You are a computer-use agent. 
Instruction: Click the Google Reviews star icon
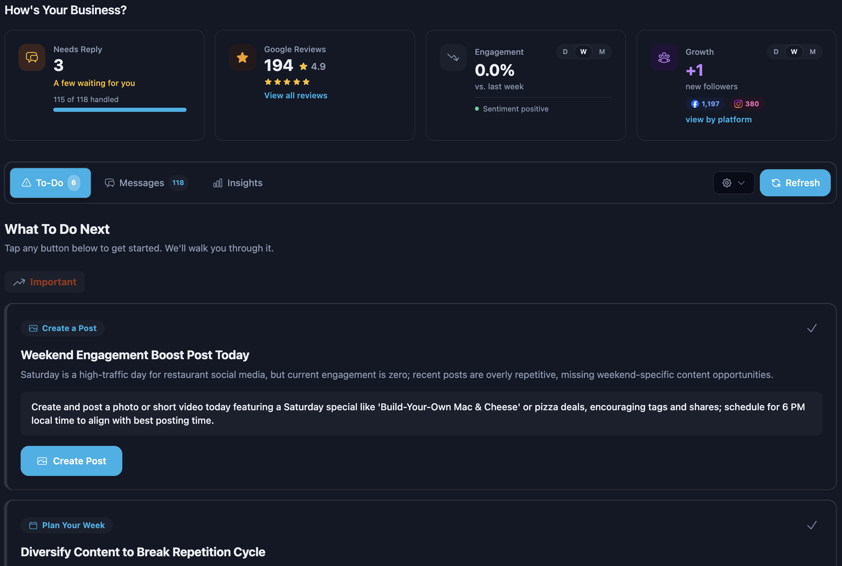coord(242,57)
